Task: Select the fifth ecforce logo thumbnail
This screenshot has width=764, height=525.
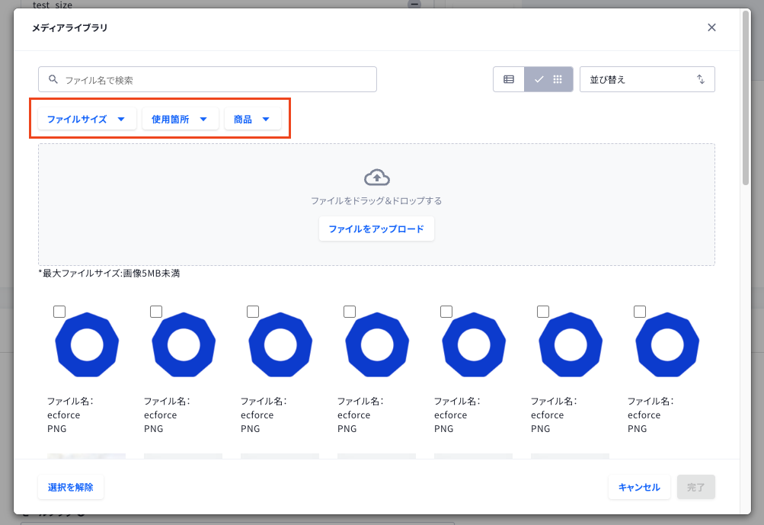Action: (474, 344)
